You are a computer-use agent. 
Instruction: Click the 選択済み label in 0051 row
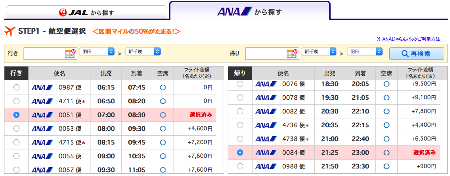201,115
